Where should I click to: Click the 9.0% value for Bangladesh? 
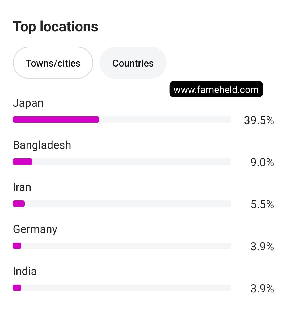pos(262,162)
